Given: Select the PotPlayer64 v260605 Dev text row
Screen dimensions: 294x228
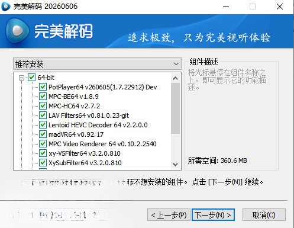Looking at the screenshot, I should click(x=103, y=87).
